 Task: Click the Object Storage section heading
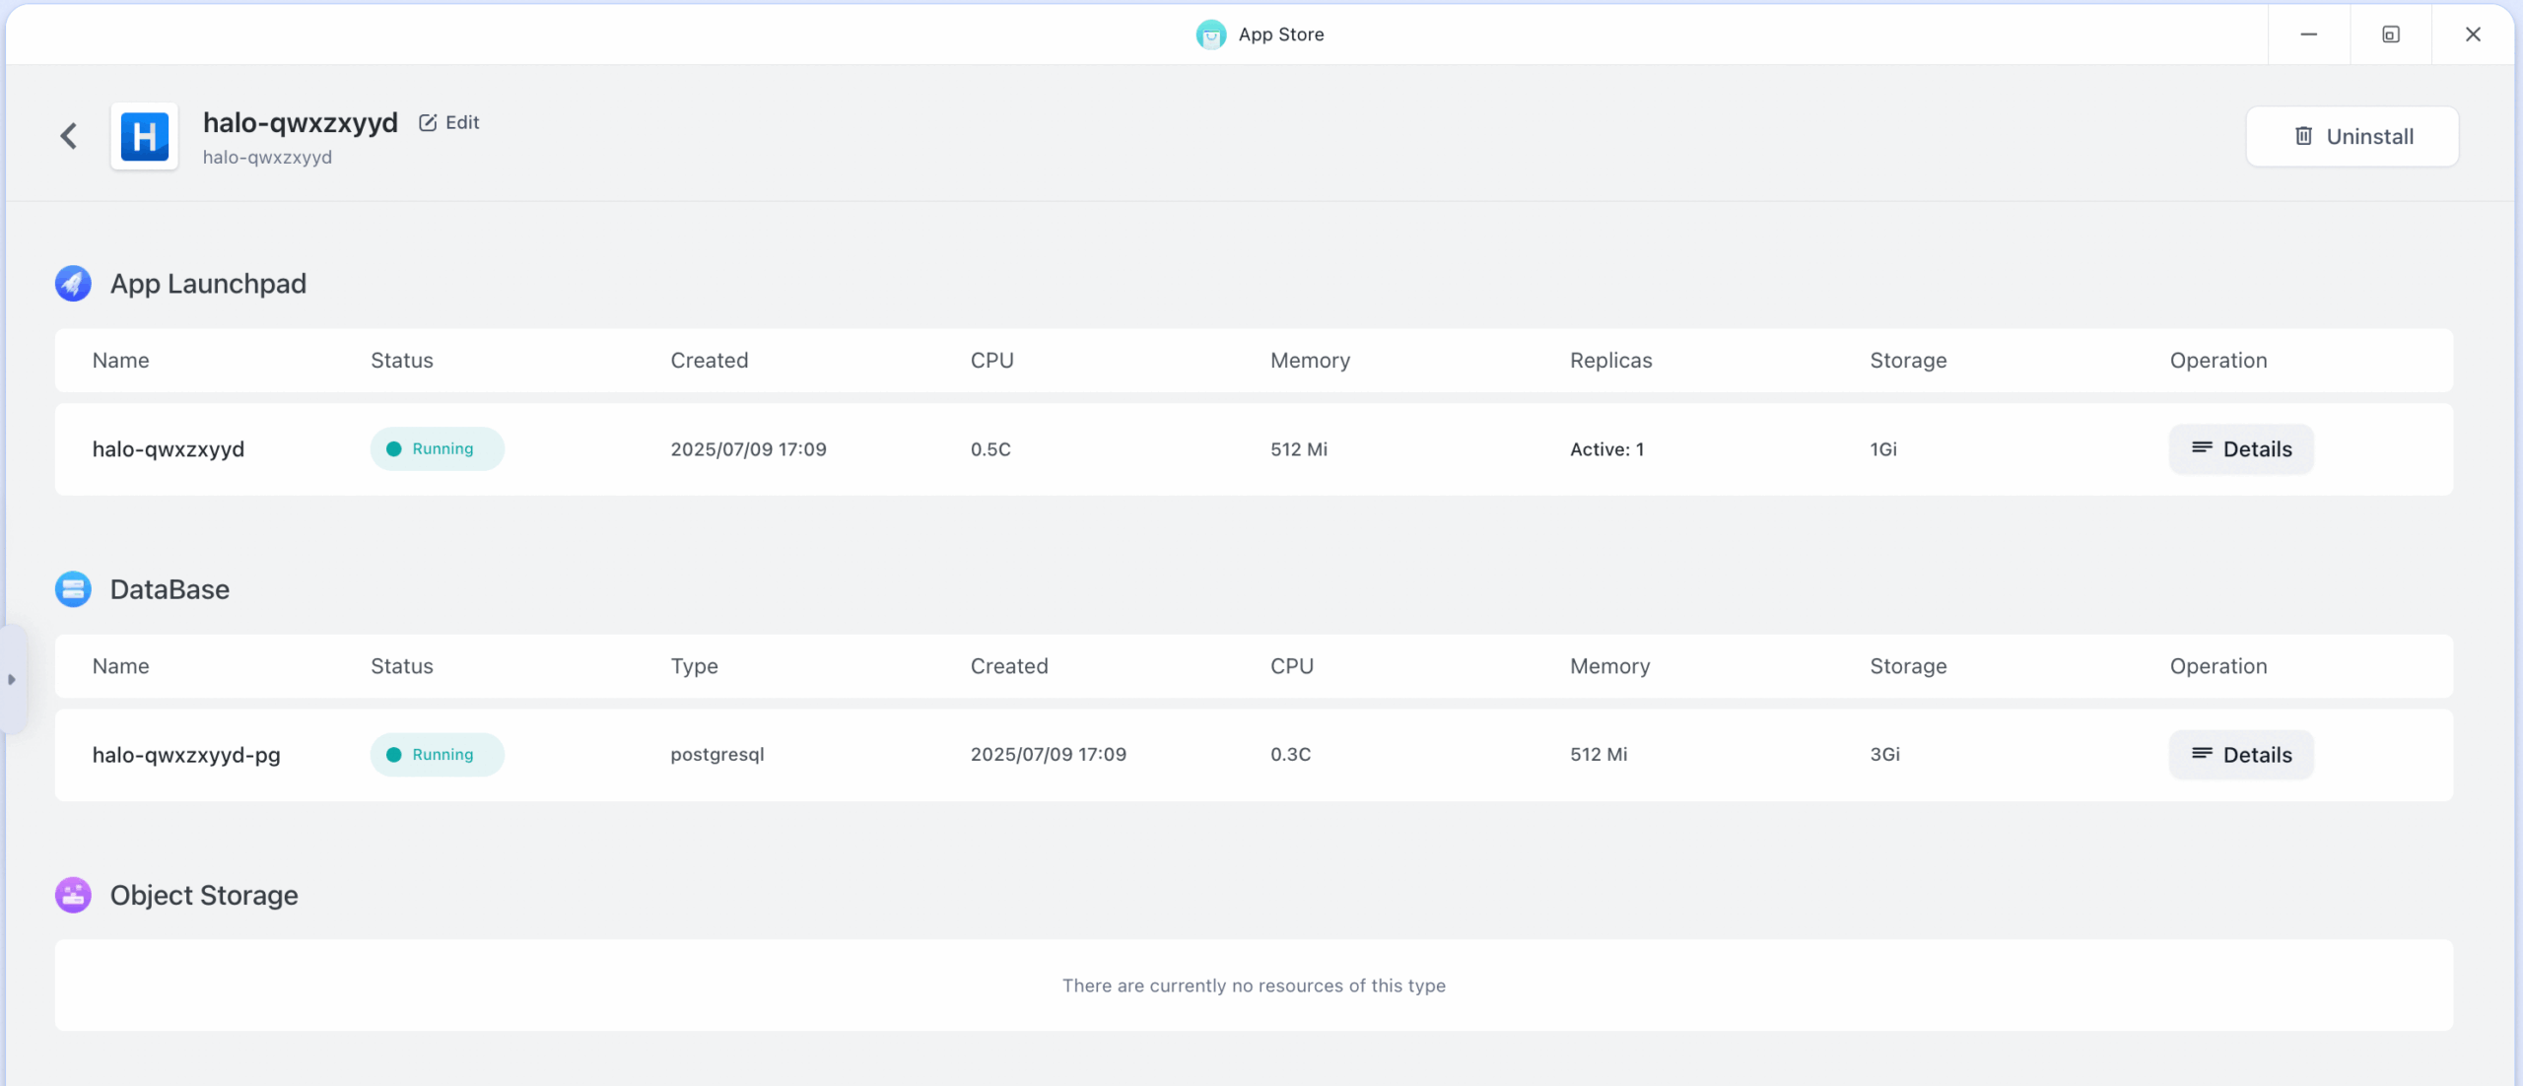204,895
